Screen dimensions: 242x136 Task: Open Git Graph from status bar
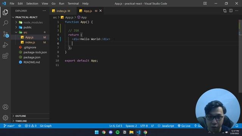46,126
